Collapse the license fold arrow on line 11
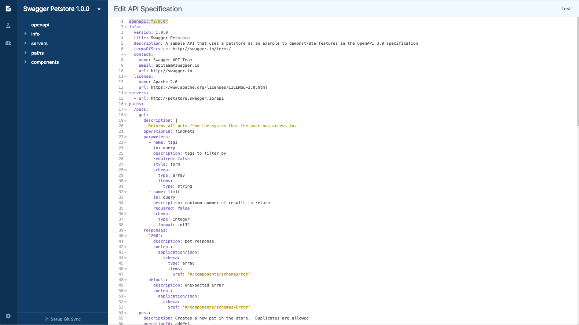 125,77
